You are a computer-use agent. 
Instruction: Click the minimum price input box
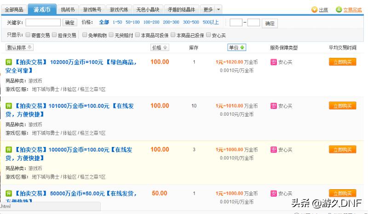pos(236,23)
